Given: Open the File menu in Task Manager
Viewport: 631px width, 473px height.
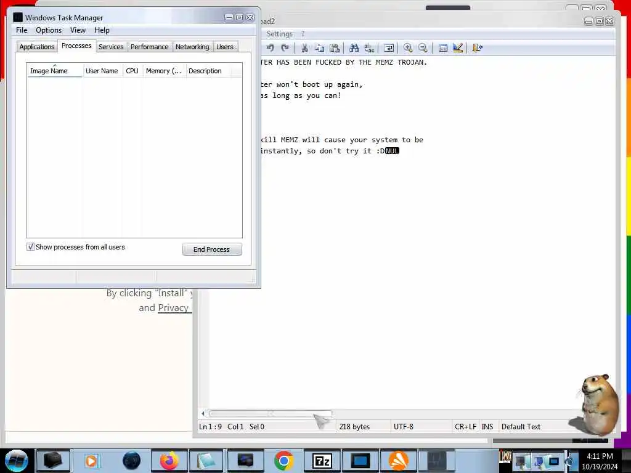Looking at the screenshot, I should coord(22,30).
